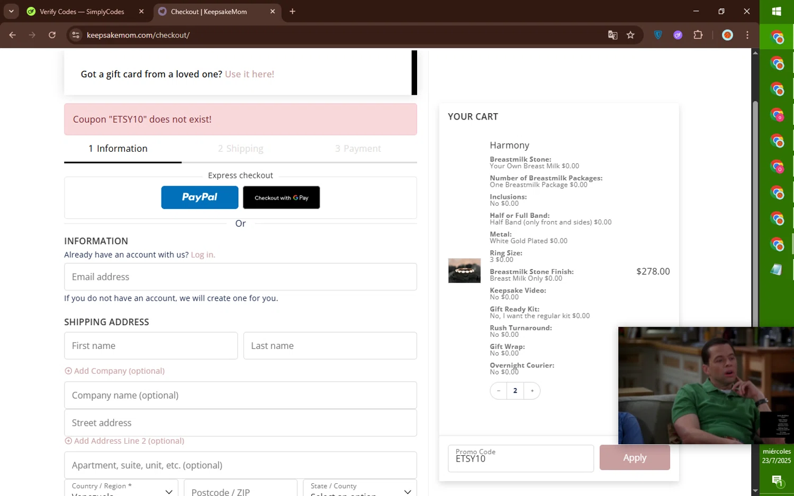Open site information icon in address bar
Viewport: 794px width, 496px height.
(76, 35)
